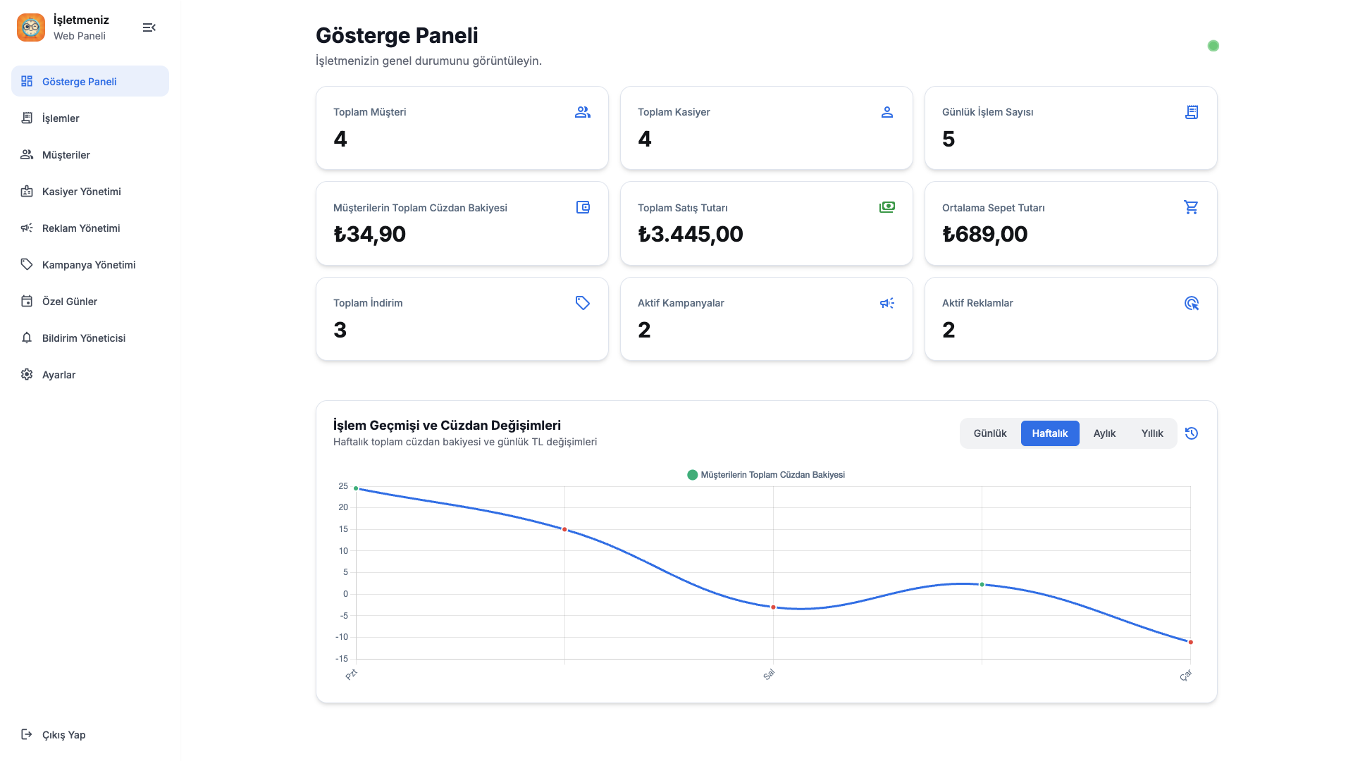Click the wallet icon on Cüzdan Bakiyesi card
The width and height of the screenshot is (1353, 761).
click(x=583, y=207)
